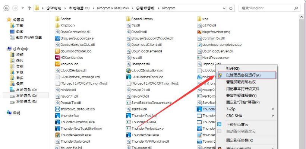Viewport: 306px width, 149px height.
Task: Click the search magnifier icon
Action: click(296, 8)
